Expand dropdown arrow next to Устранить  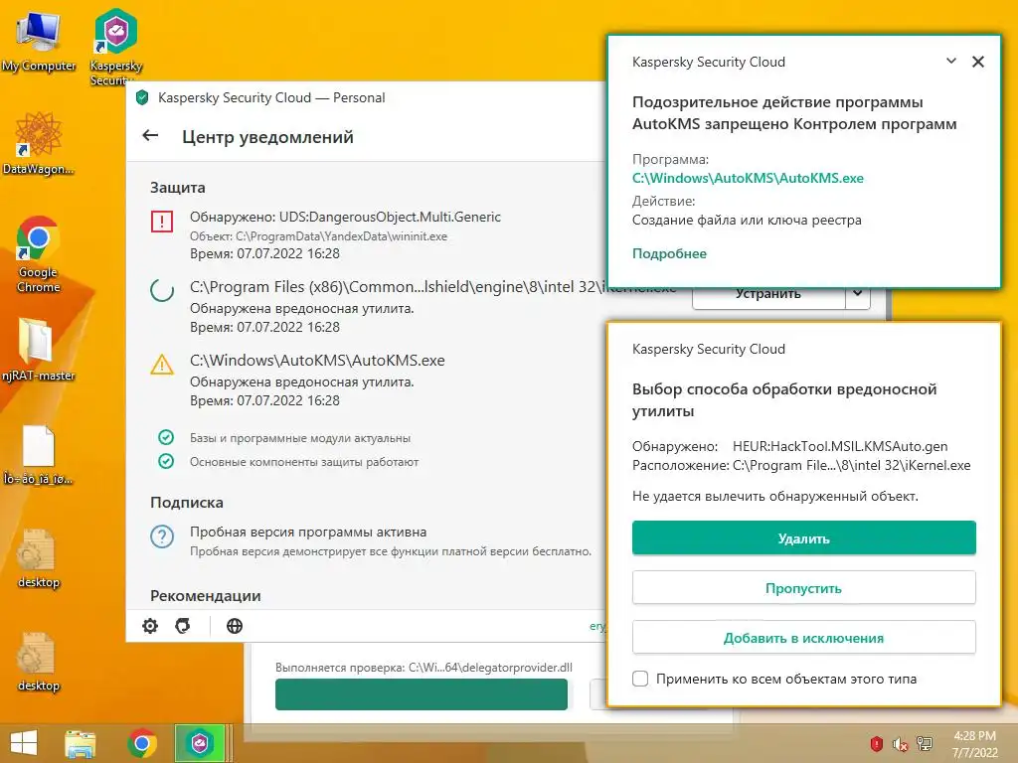[858, 293]
